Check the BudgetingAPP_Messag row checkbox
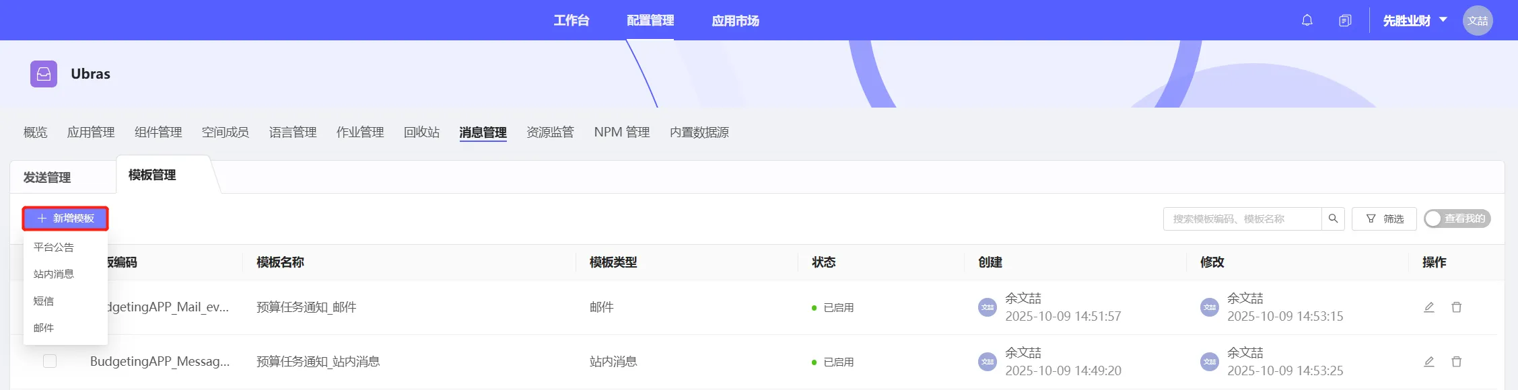Image resolution: width=1518 pixels, height=390 pixels. [50, 361]
